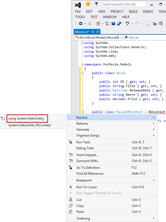Viewport: 166px width, 222px height.
Task: Open the WINDOW menu
Action: 110,17
